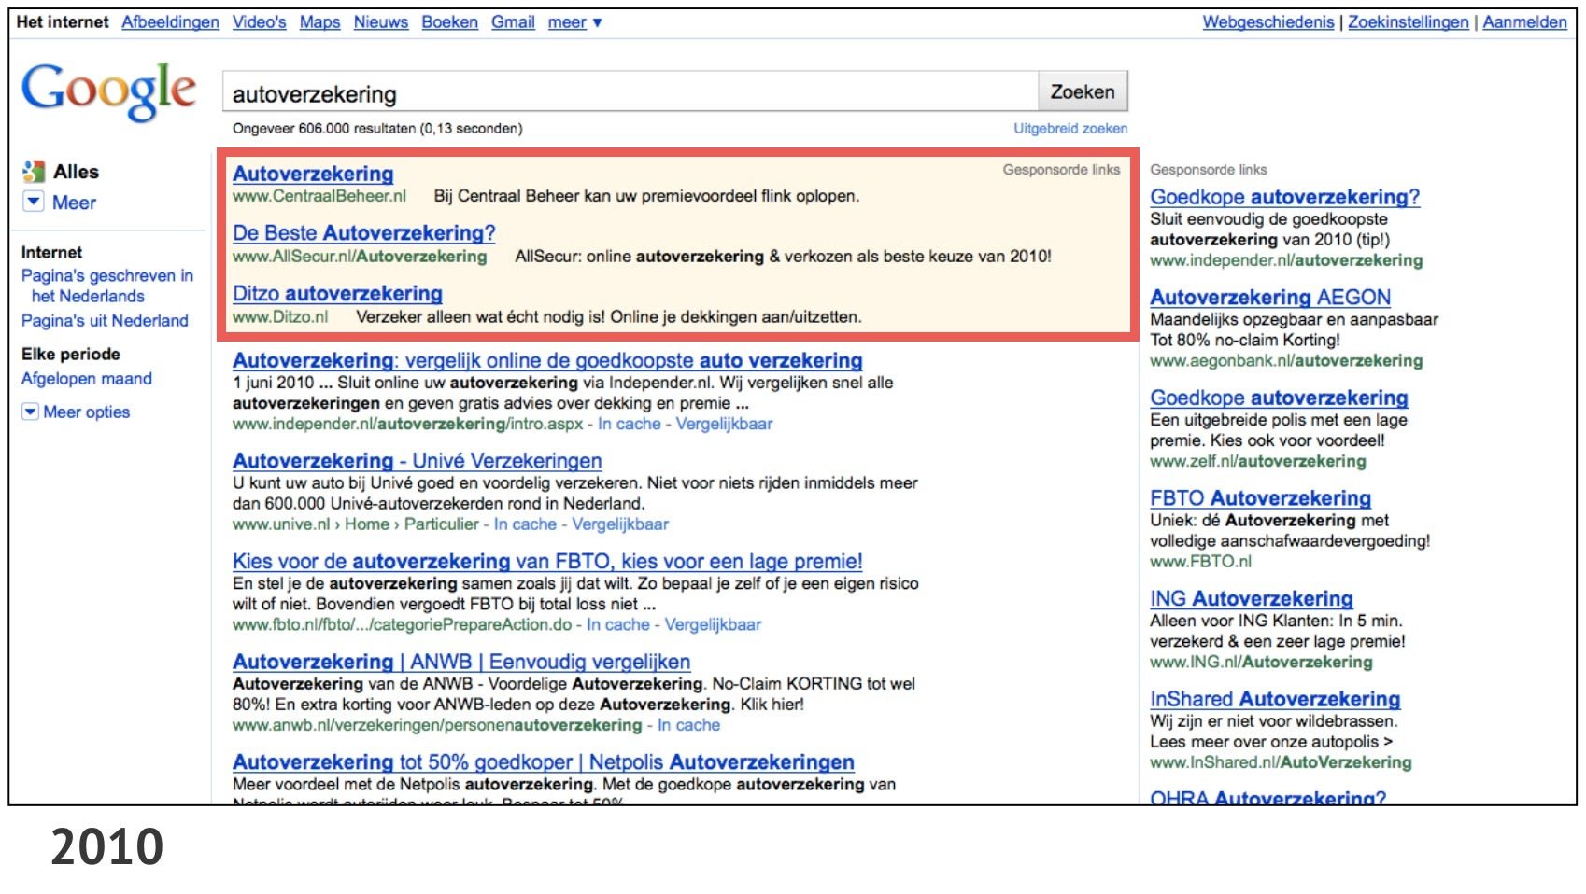Click Vergelijkbaar for Independer result
The image size is (1586, 894).
click(724, 424)
